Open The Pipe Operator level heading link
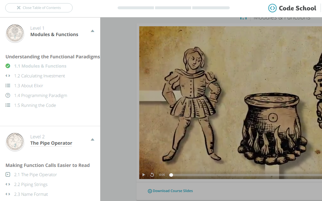The height and width of the screenshot is (201, 322). coord(51,143)
